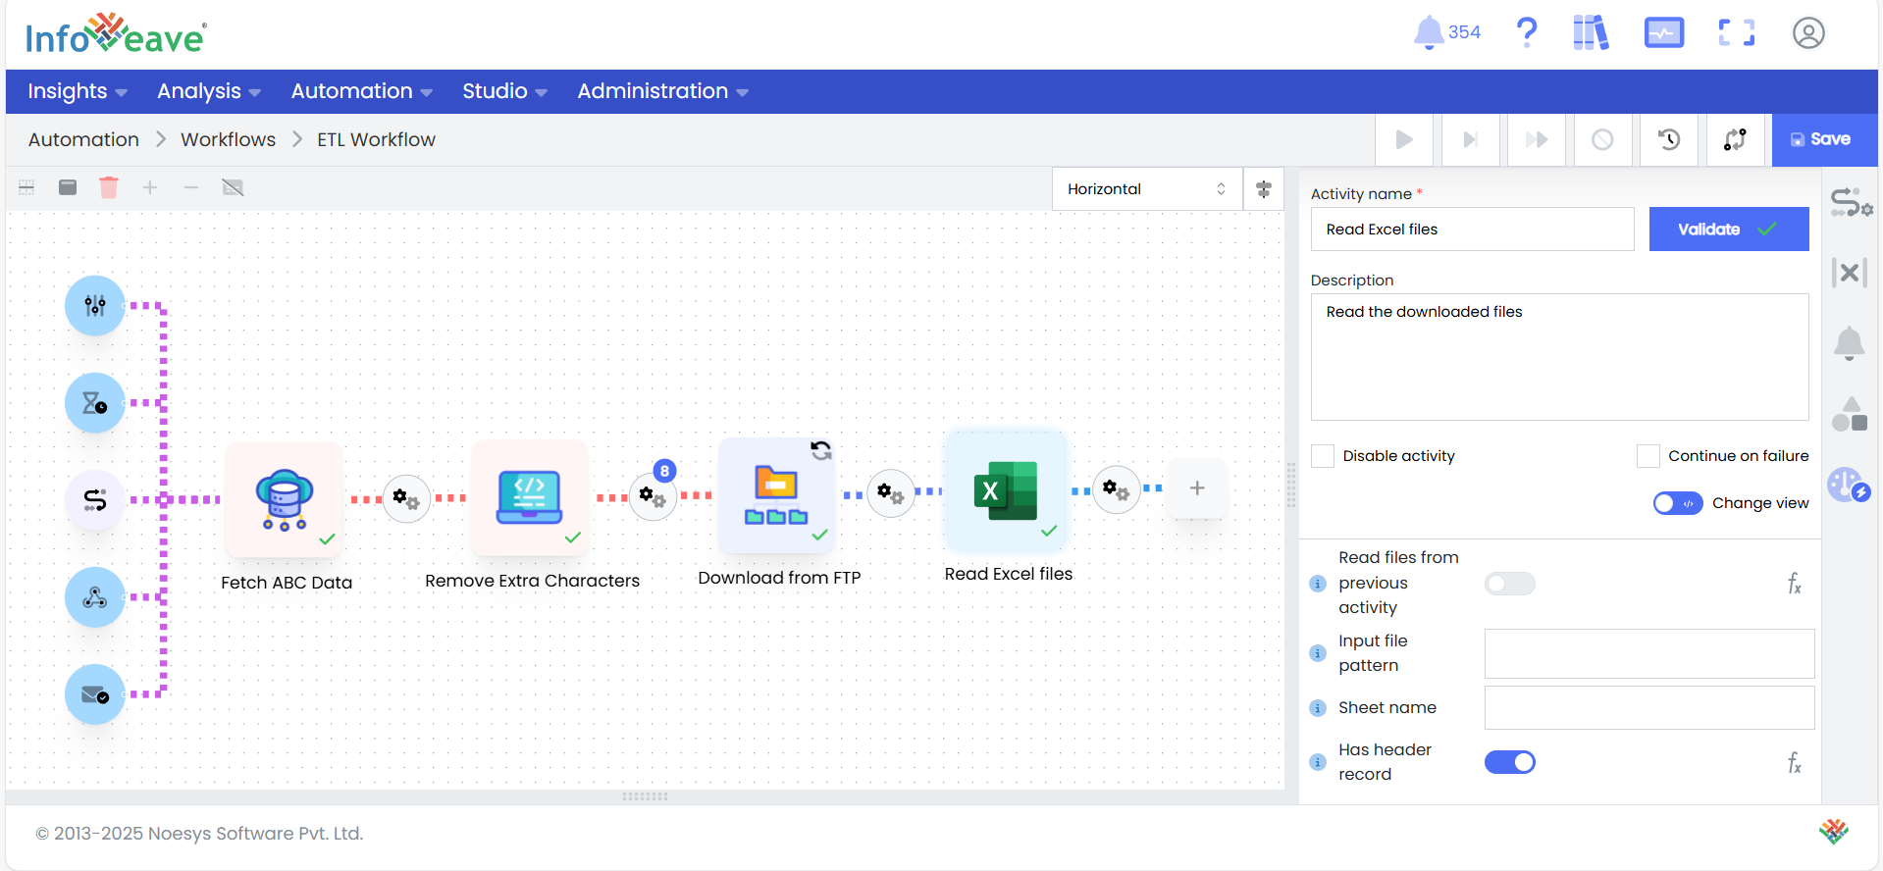Click the Fetch ABC Data activity node
The width and height of the screenshot is (1883, 871).
click(285, 498)
